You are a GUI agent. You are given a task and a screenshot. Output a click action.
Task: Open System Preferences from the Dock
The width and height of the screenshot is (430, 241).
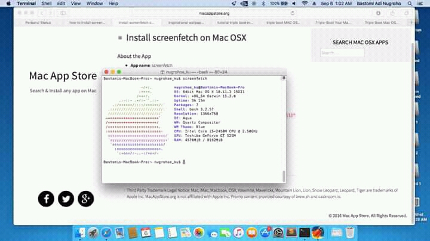tap(278, 233)
